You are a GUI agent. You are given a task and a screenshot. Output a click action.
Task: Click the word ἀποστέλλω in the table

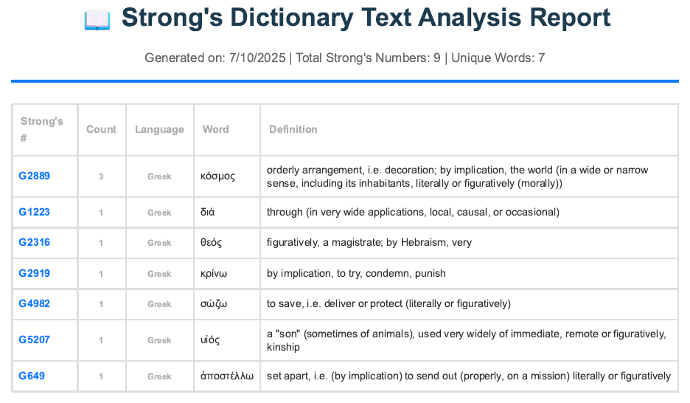[x=226, y=376]
